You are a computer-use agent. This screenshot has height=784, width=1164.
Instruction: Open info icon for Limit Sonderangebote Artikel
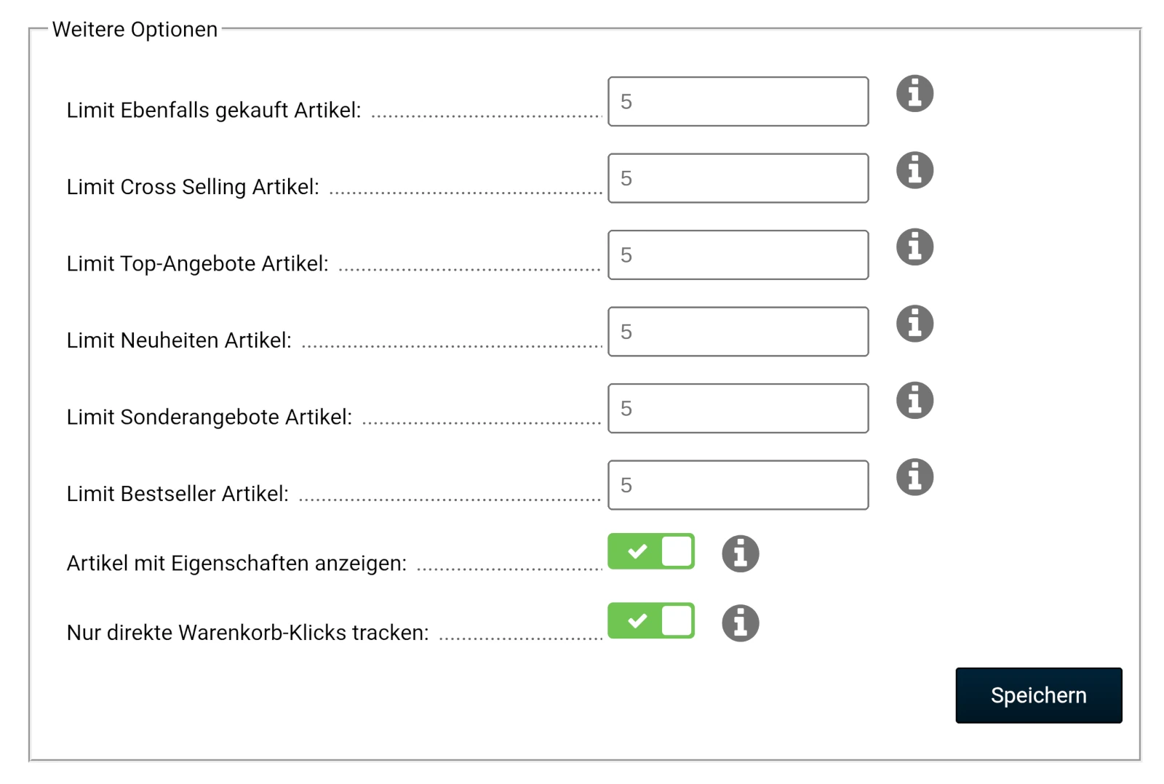[914, 401]
